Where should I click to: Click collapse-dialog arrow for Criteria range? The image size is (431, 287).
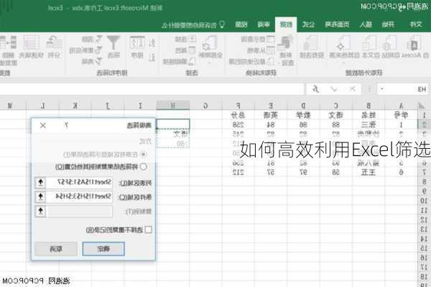point(41,196)
